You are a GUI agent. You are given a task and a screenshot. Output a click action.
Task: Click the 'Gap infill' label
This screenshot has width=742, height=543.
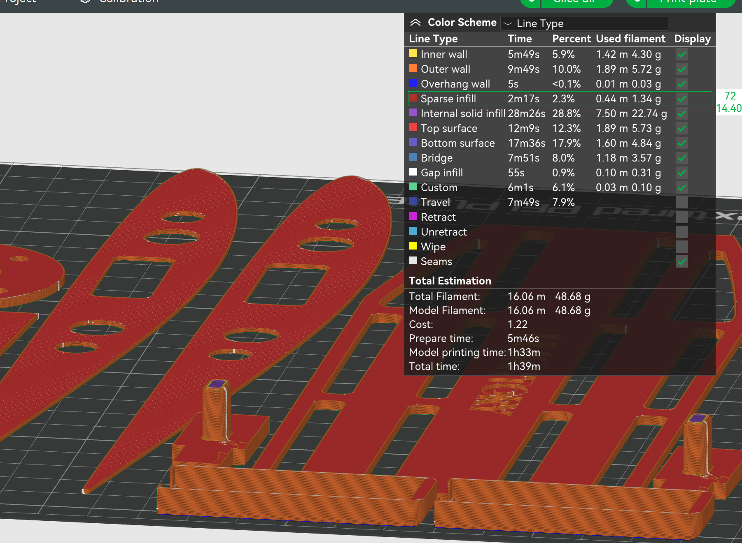coord(442,173)
